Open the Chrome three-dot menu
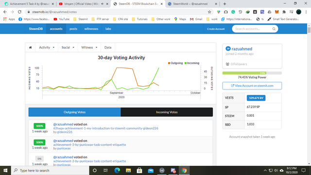This screenshot has height=175, width=311. tap(306, 12)
